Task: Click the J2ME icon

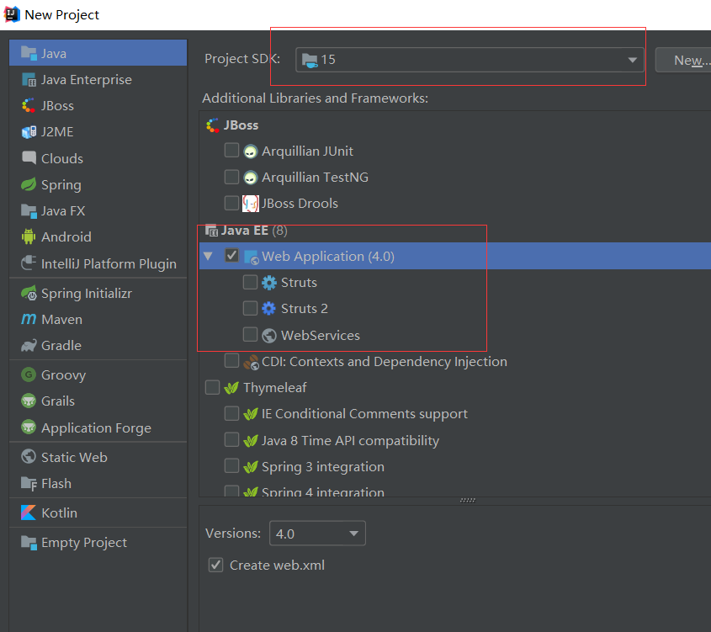Action: coord(29,132)
